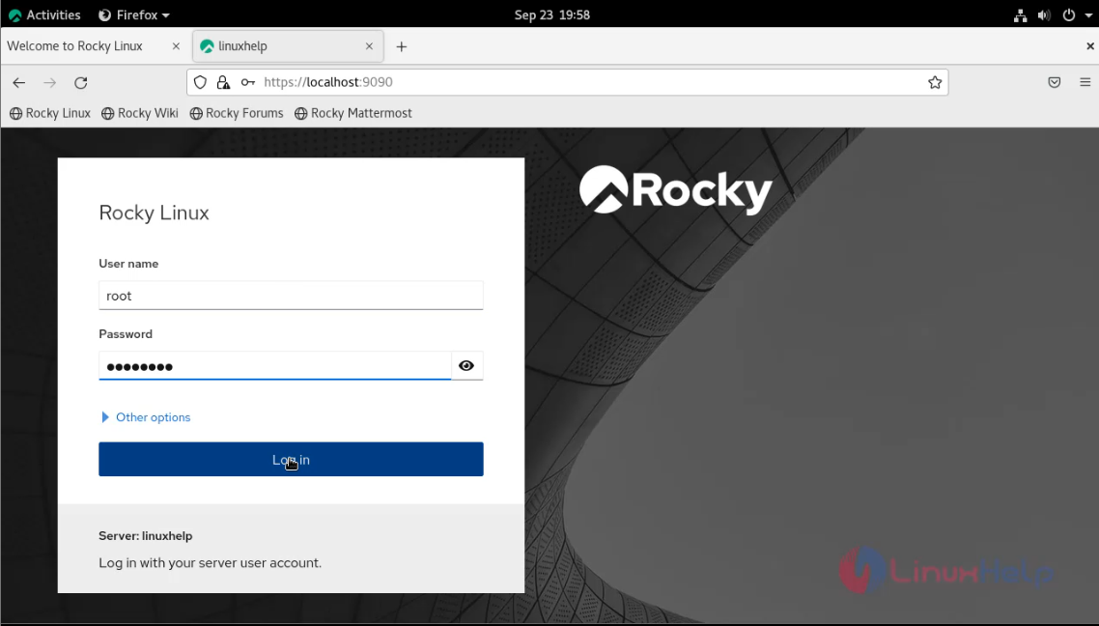Go back to the previous page

coord(19,83)
